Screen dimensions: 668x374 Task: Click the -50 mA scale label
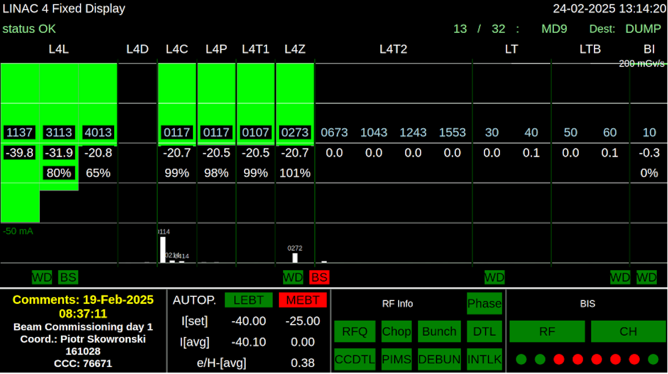coord(18,231)
